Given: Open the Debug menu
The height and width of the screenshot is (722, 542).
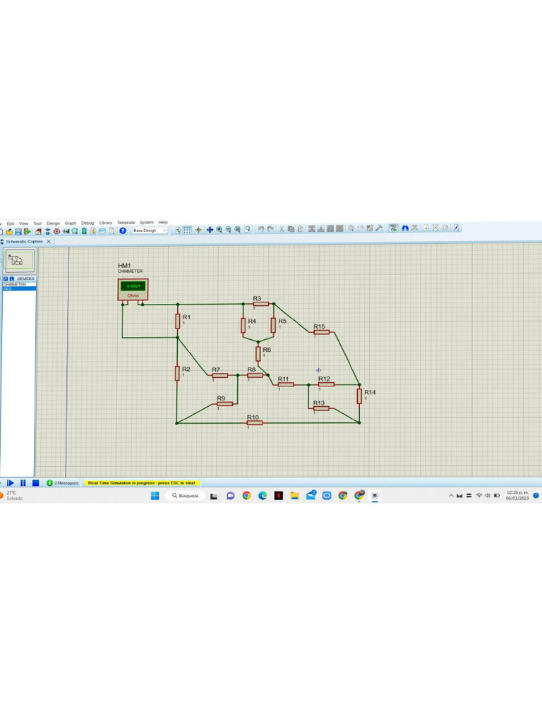Looking at the screenshot, I should 88,223.
